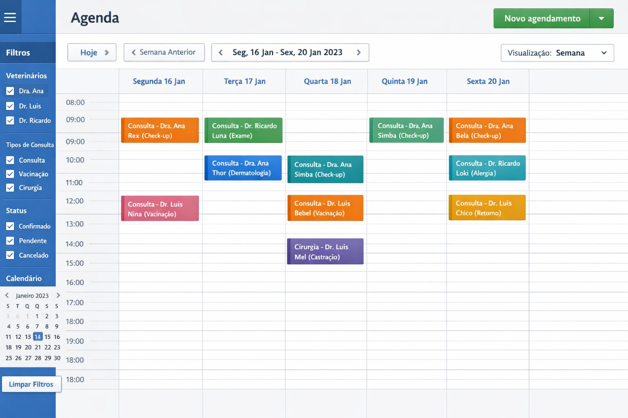Click Limpar Filtros to reset filters
Screen dimensions: 628x418
point(31,384)
